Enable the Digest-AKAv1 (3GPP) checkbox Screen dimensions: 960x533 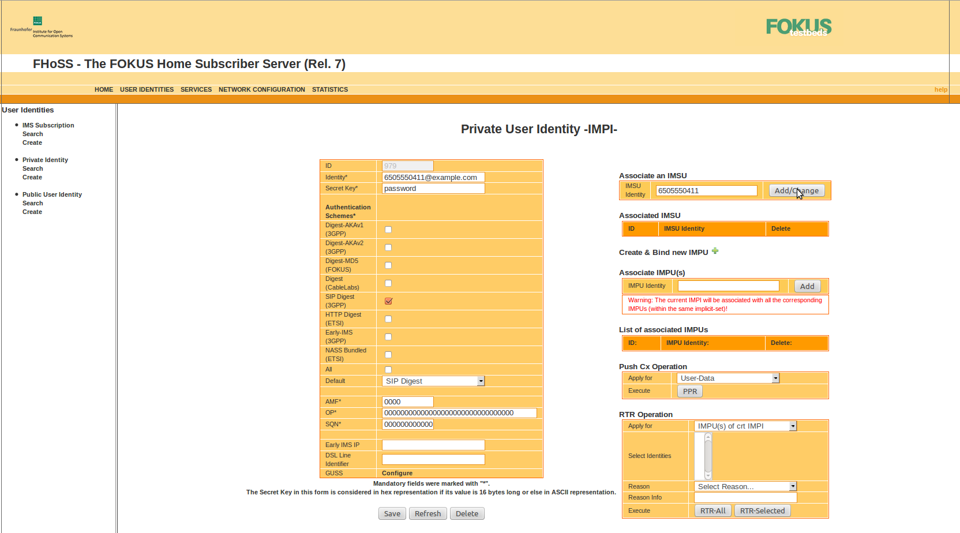coord(388,230)
